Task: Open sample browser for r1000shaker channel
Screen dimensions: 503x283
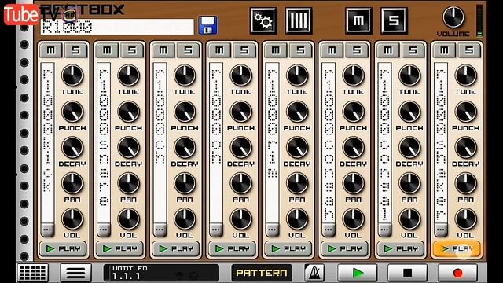Action: (x=441, y=230)
